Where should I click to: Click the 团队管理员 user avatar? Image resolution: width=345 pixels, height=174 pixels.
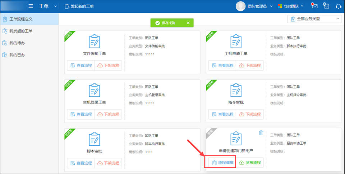point(240,6)
